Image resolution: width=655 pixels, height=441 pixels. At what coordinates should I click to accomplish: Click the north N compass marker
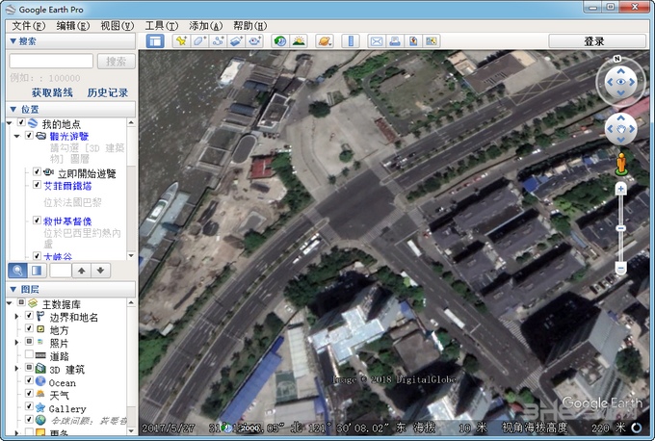[x=617, y=59]
